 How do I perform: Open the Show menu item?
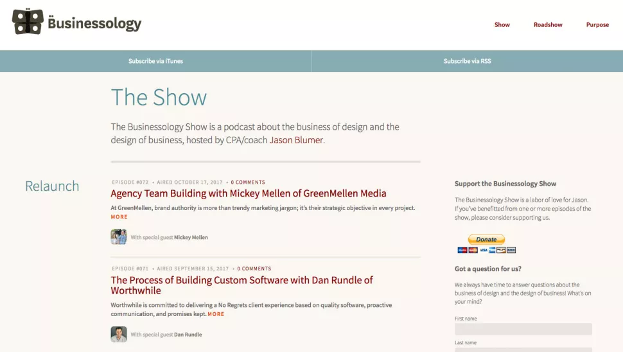[502, 24]
